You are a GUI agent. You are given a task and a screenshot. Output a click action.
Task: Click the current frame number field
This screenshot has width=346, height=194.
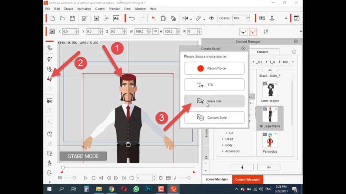click(x=144, y=178)
